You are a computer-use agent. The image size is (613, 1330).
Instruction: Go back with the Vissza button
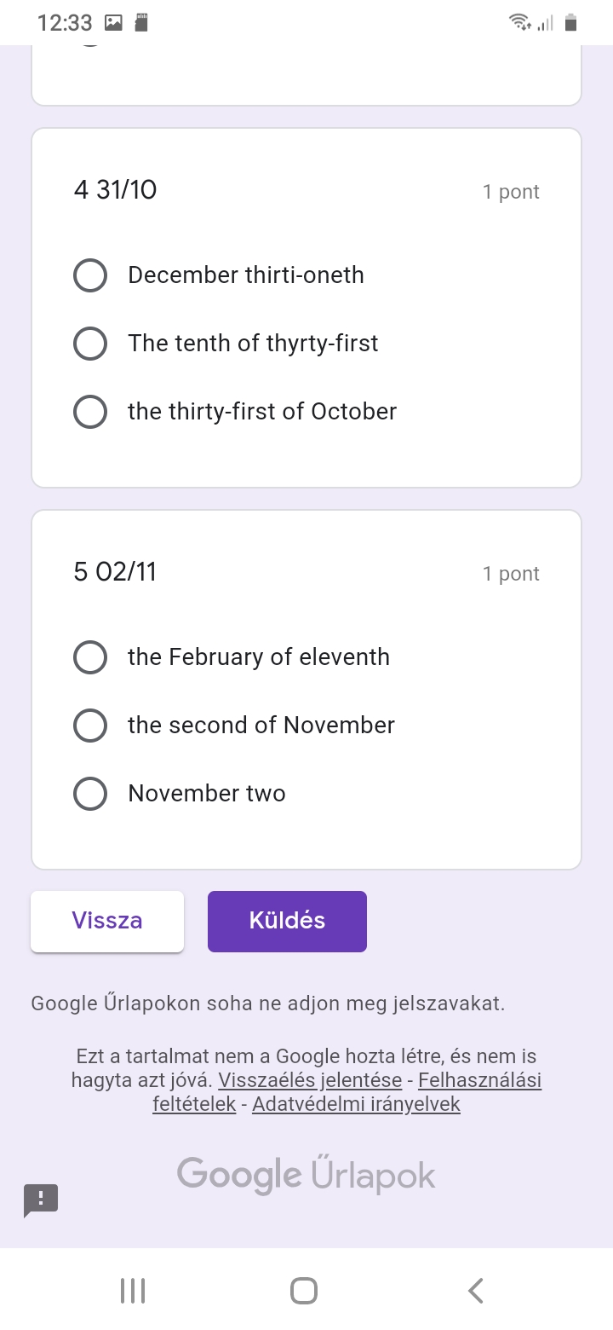coord(107,921)
